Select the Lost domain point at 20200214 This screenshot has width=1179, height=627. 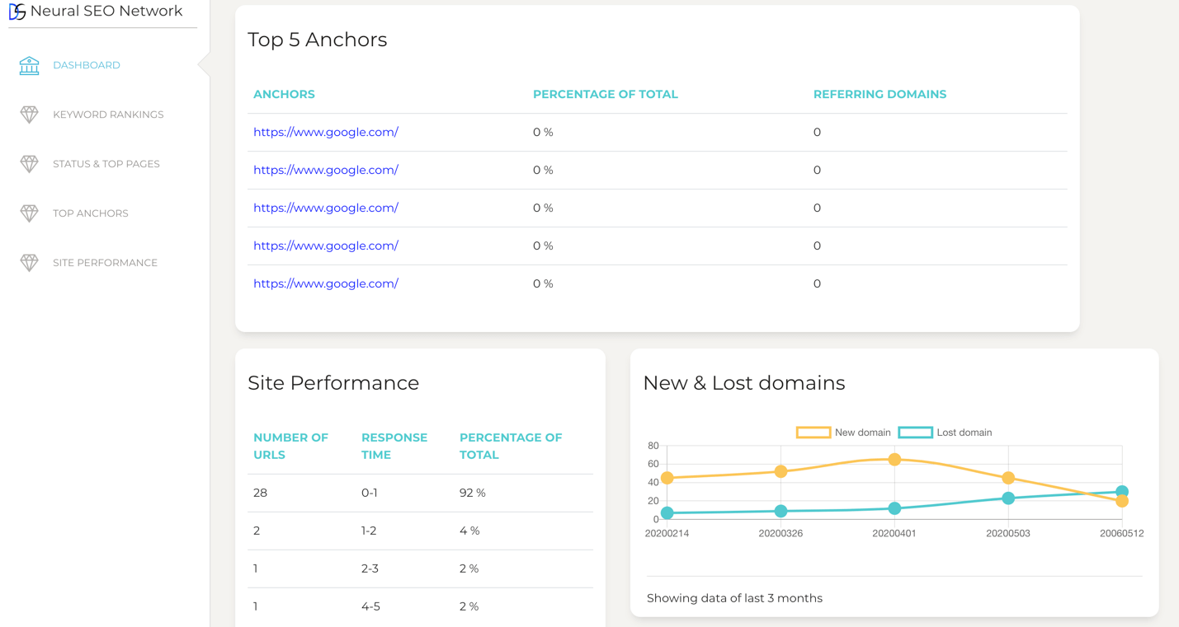667,513
